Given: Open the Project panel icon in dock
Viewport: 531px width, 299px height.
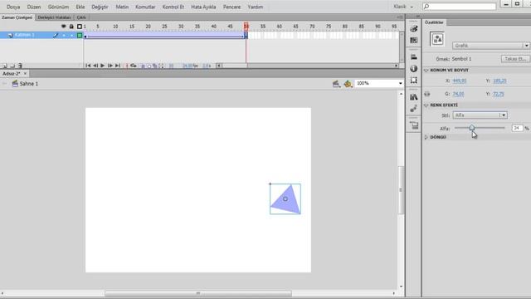Looking at the screenshot, I should click(413, 125).
